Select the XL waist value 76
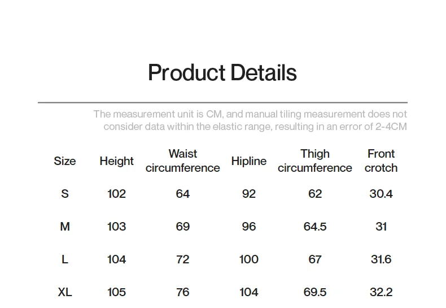Screen dimensions: 446x308 coord(183,292)
